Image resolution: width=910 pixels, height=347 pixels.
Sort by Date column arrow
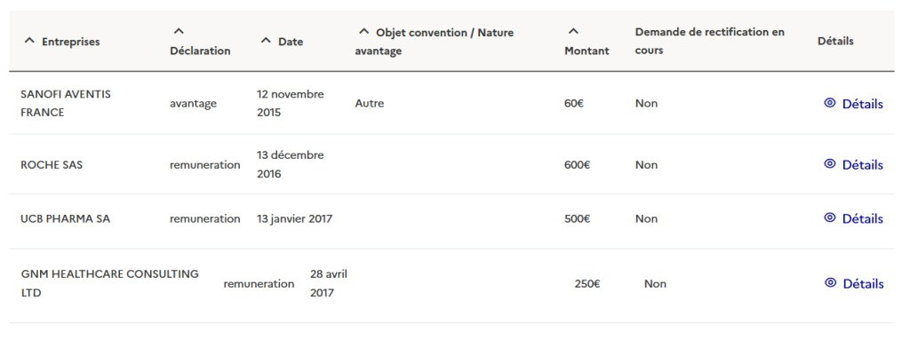point(266,41)
